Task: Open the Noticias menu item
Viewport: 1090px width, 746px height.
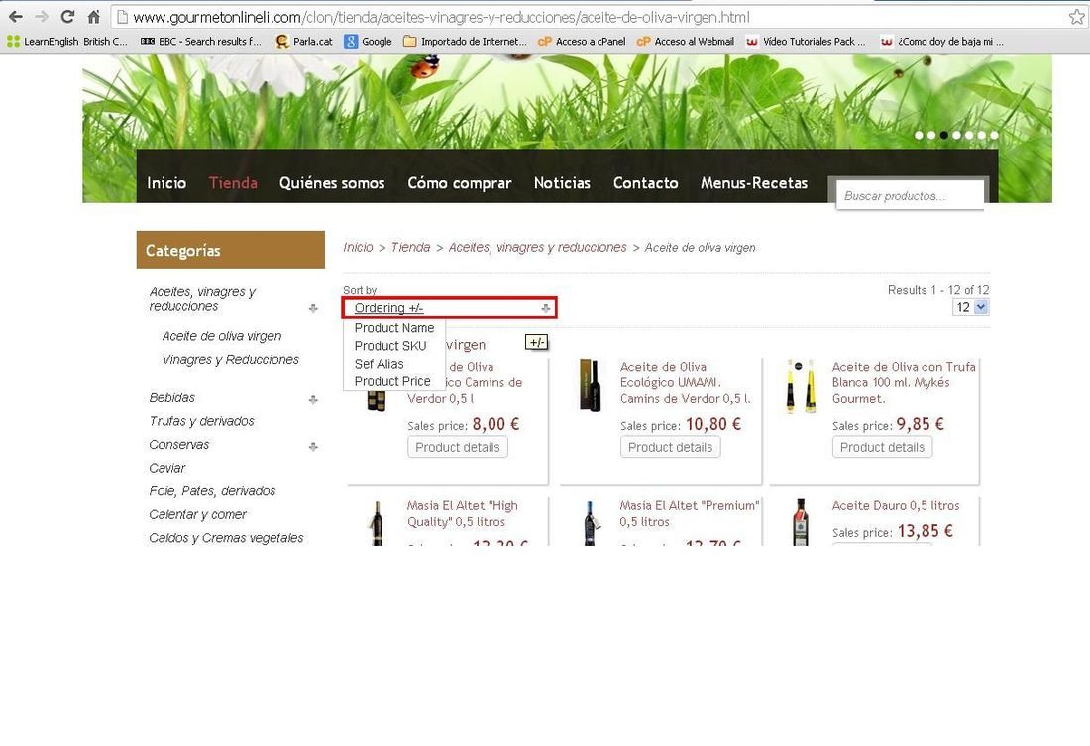Action: pos(562,183)
